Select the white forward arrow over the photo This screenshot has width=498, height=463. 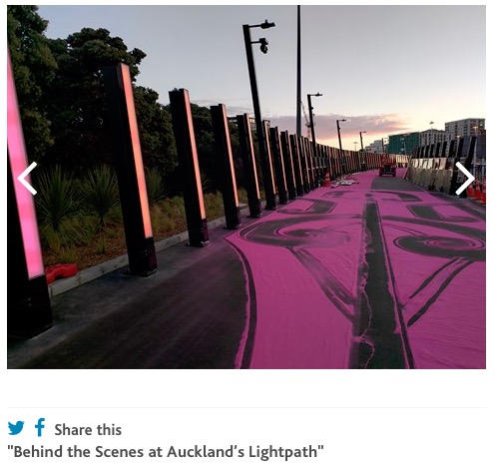465,179
